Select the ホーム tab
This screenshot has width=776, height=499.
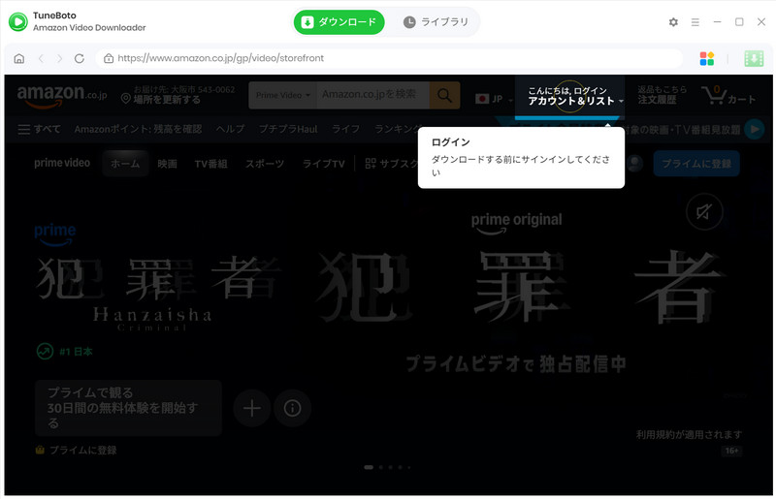tap(125, 164)
